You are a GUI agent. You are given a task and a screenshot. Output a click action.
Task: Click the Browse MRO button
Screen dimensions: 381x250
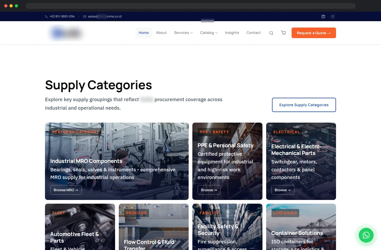tap(66, 190)
